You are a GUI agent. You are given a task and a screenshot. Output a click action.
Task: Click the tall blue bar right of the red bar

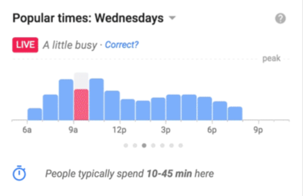tap(97, 99)
